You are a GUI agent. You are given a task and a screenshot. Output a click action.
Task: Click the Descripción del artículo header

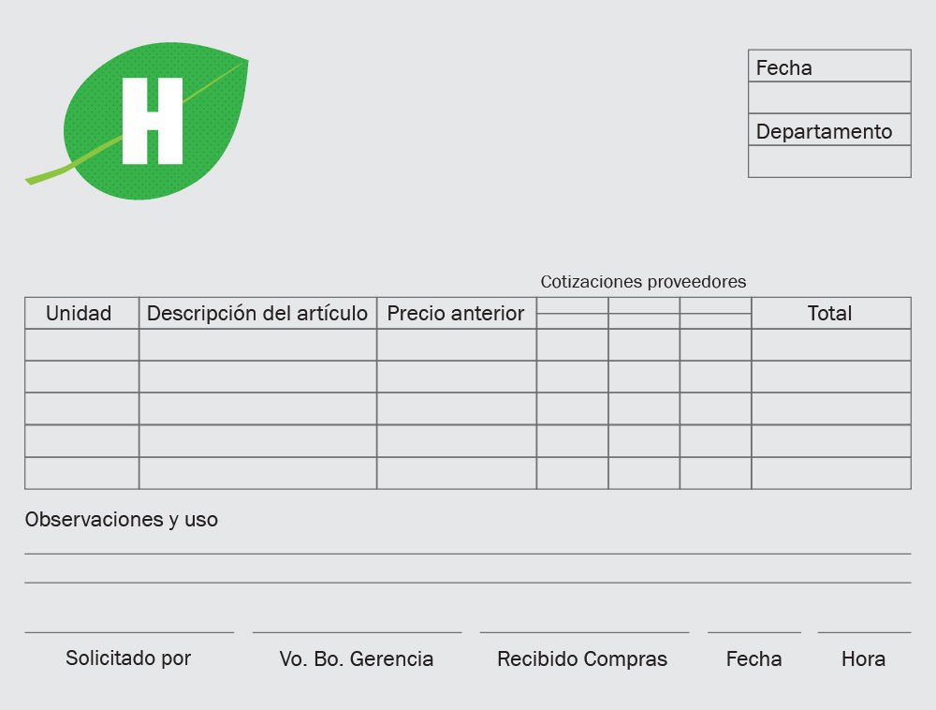coord(258,313)
